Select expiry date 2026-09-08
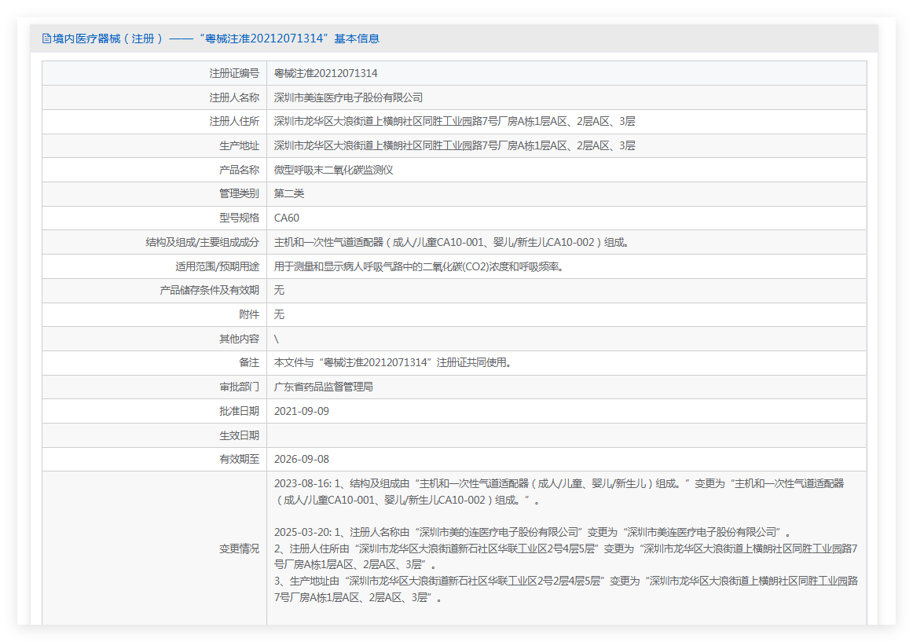 (302, 459)
